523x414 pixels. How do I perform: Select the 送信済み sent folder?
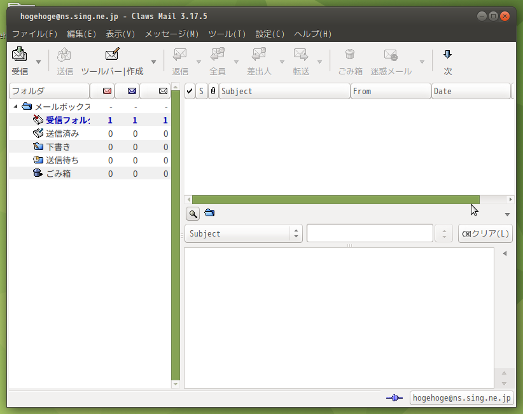(89, 134)
